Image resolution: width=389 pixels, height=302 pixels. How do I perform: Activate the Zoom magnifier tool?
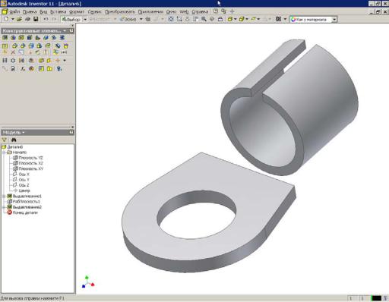pyautogui.click(x=204, y=19)
